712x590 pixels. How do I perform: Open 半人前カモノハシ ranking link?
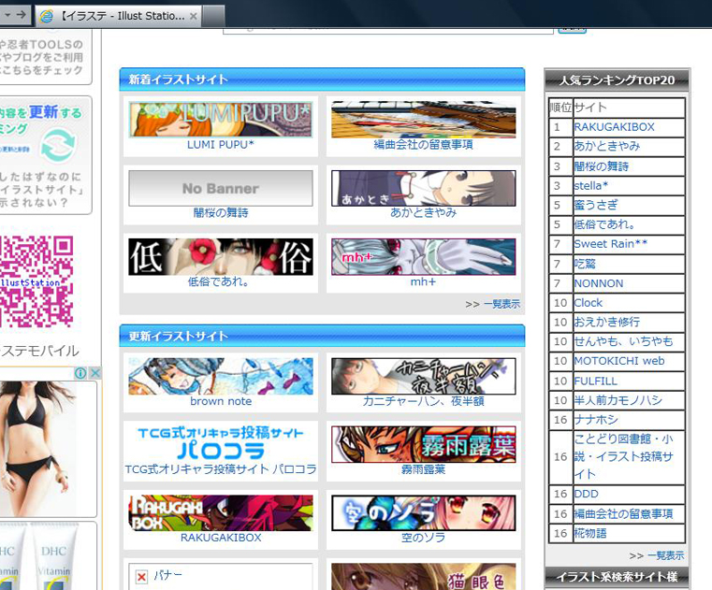(x=618, y=400)
